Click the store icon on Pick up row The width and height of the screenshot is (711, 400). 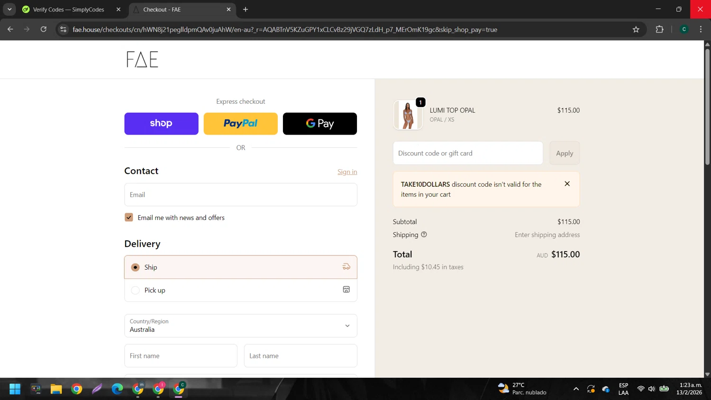pos(346,290)
